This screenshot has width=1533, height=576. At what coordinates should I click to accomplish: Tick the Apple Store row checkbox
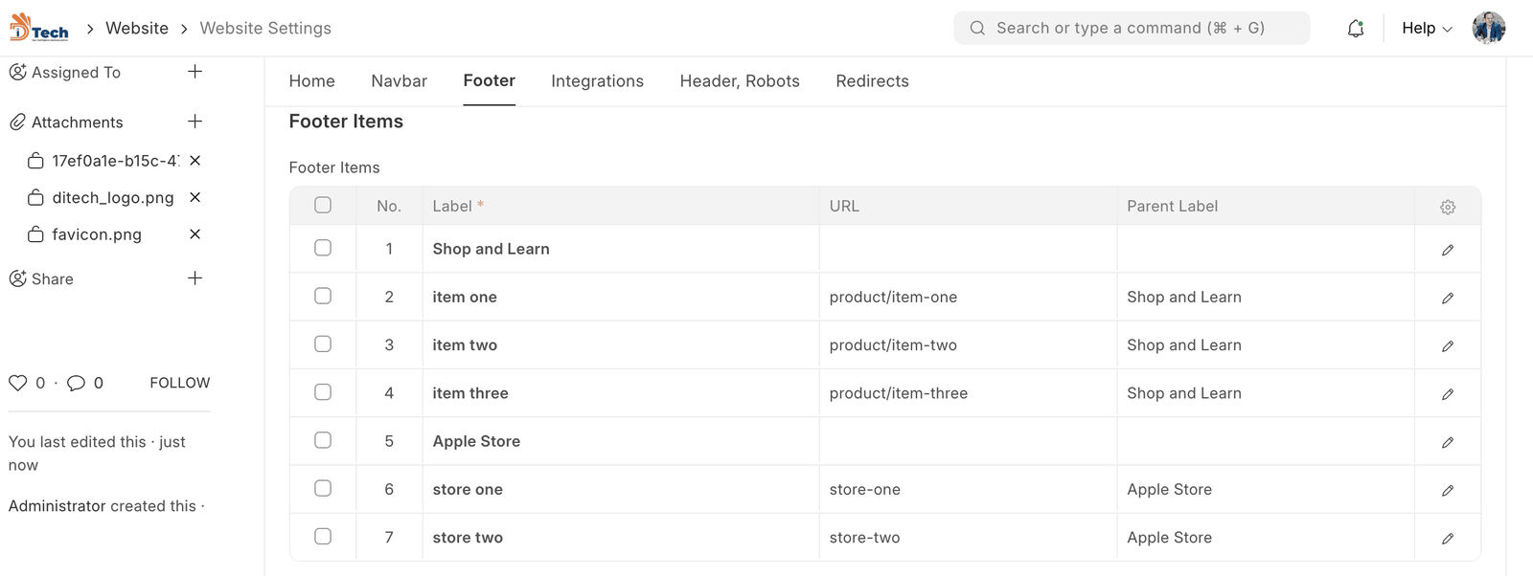[x=323, y=440]
